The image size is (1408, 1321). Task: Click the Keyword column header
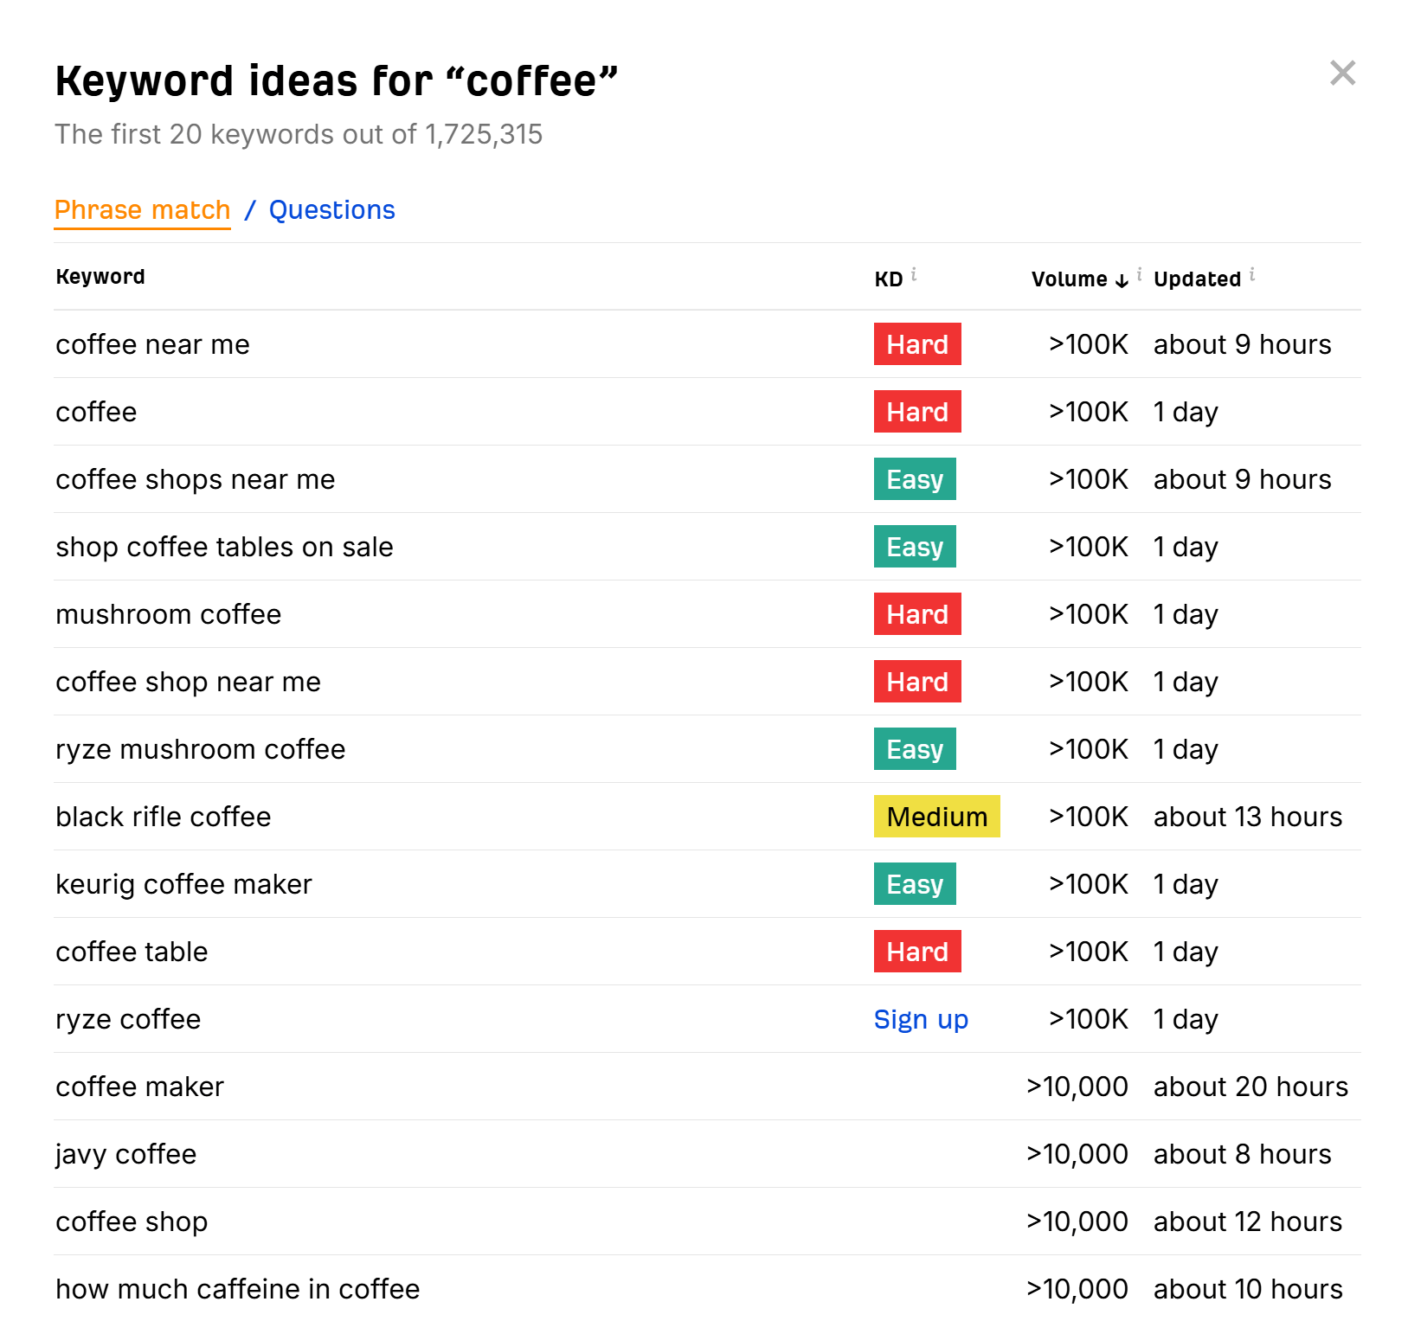coord(100,277)
